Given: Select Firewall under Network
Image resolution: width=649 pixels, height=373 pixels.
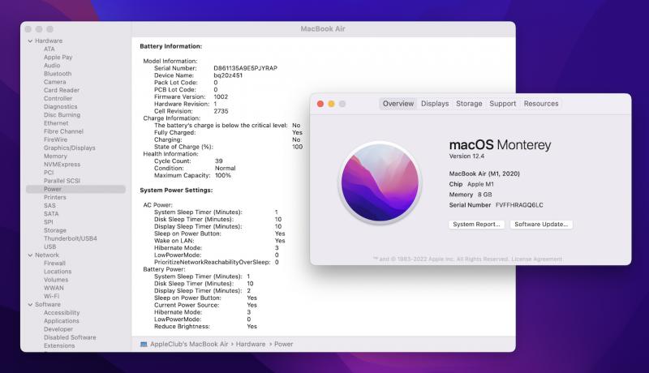Looking at the screenshot, I should [54, 263].
